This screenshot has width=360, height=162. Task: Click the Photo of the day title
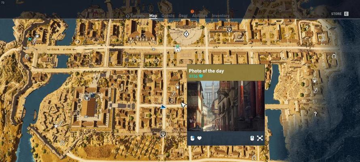206,71
